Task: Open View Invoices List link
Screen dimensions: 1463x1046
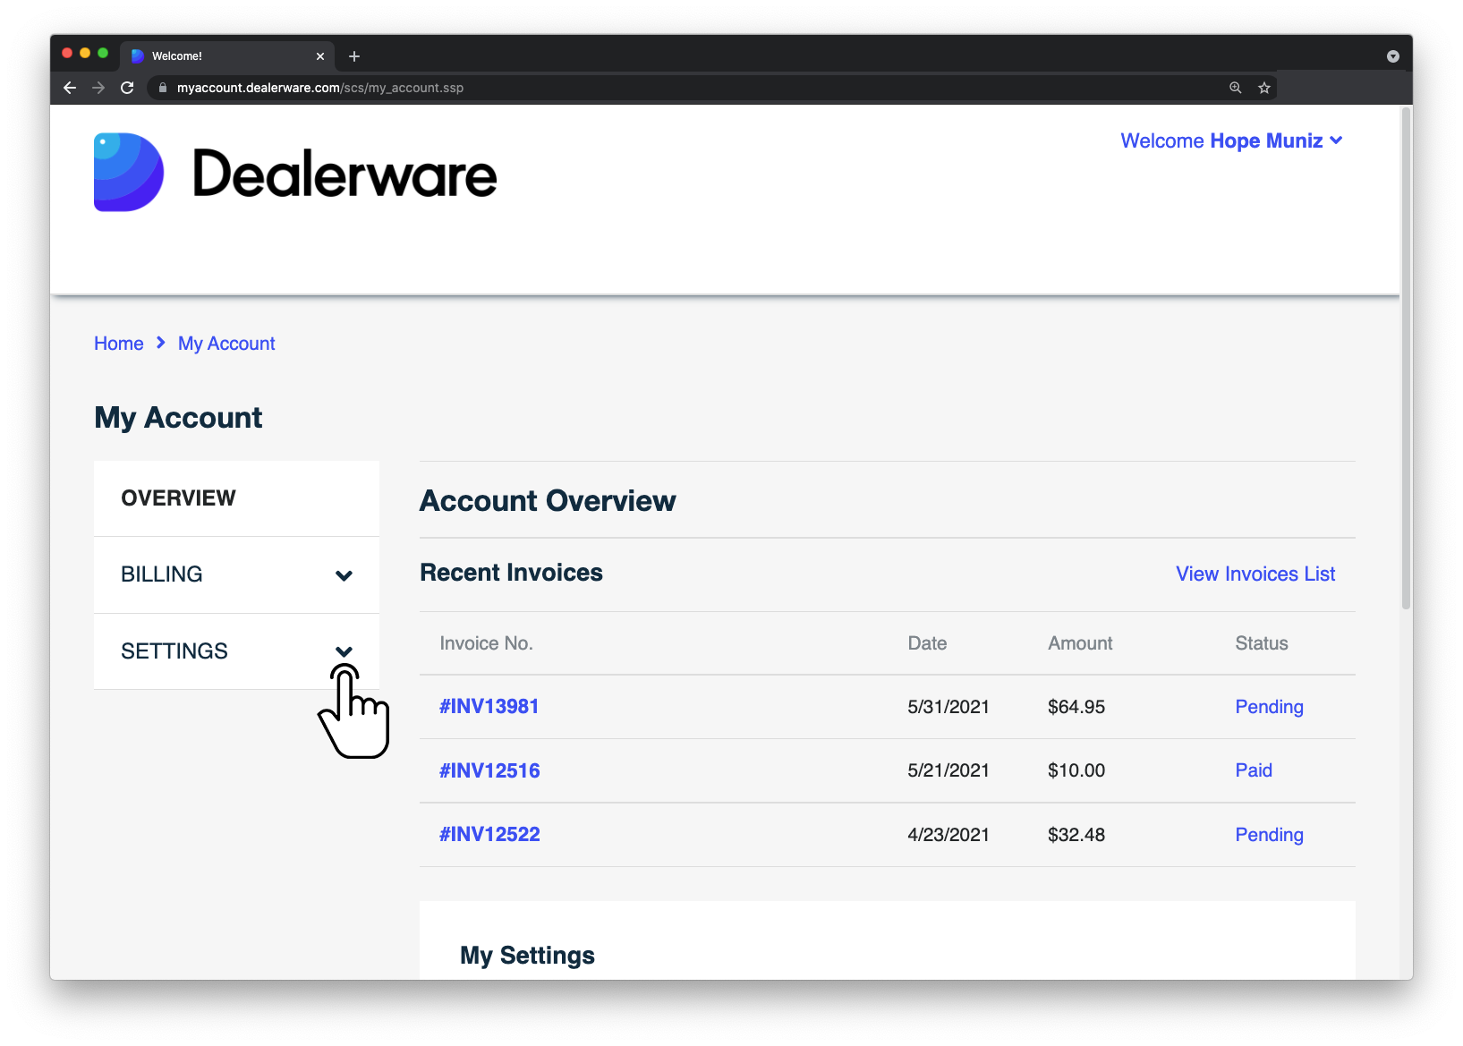Action: [x=1255, y=574]
